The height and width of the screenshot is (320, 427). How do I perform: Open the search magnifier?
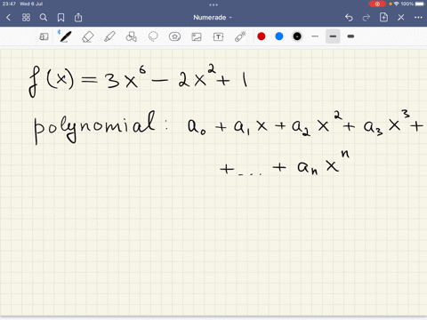pyautogui.click(x=44, y=18)
